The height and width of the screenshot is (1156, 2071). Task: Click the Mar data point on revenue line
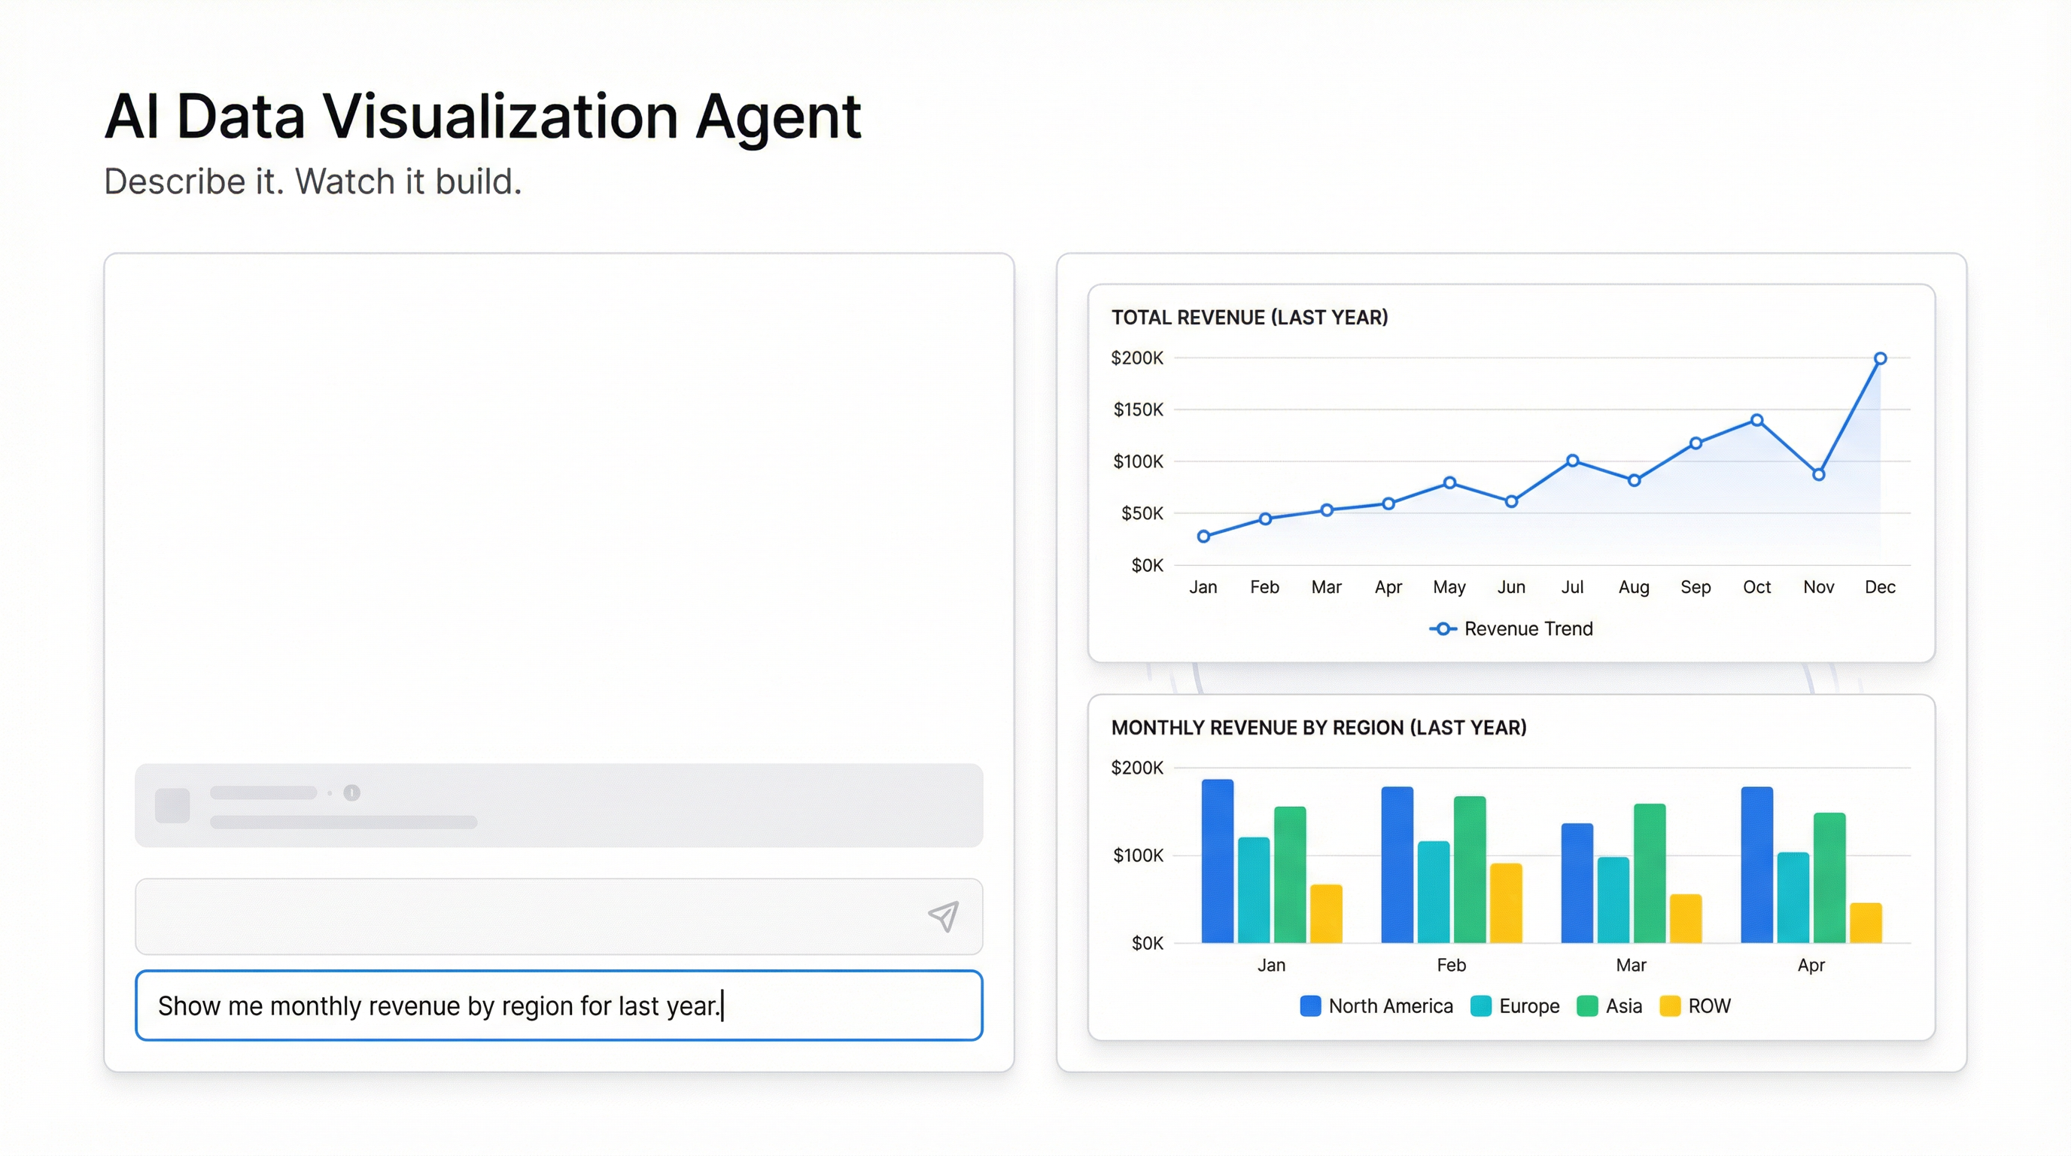1327,510
